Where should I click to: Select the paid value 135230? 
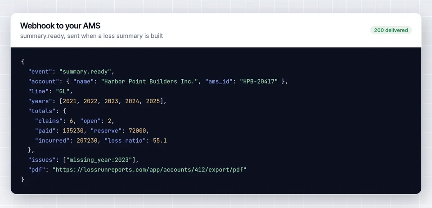73,131
